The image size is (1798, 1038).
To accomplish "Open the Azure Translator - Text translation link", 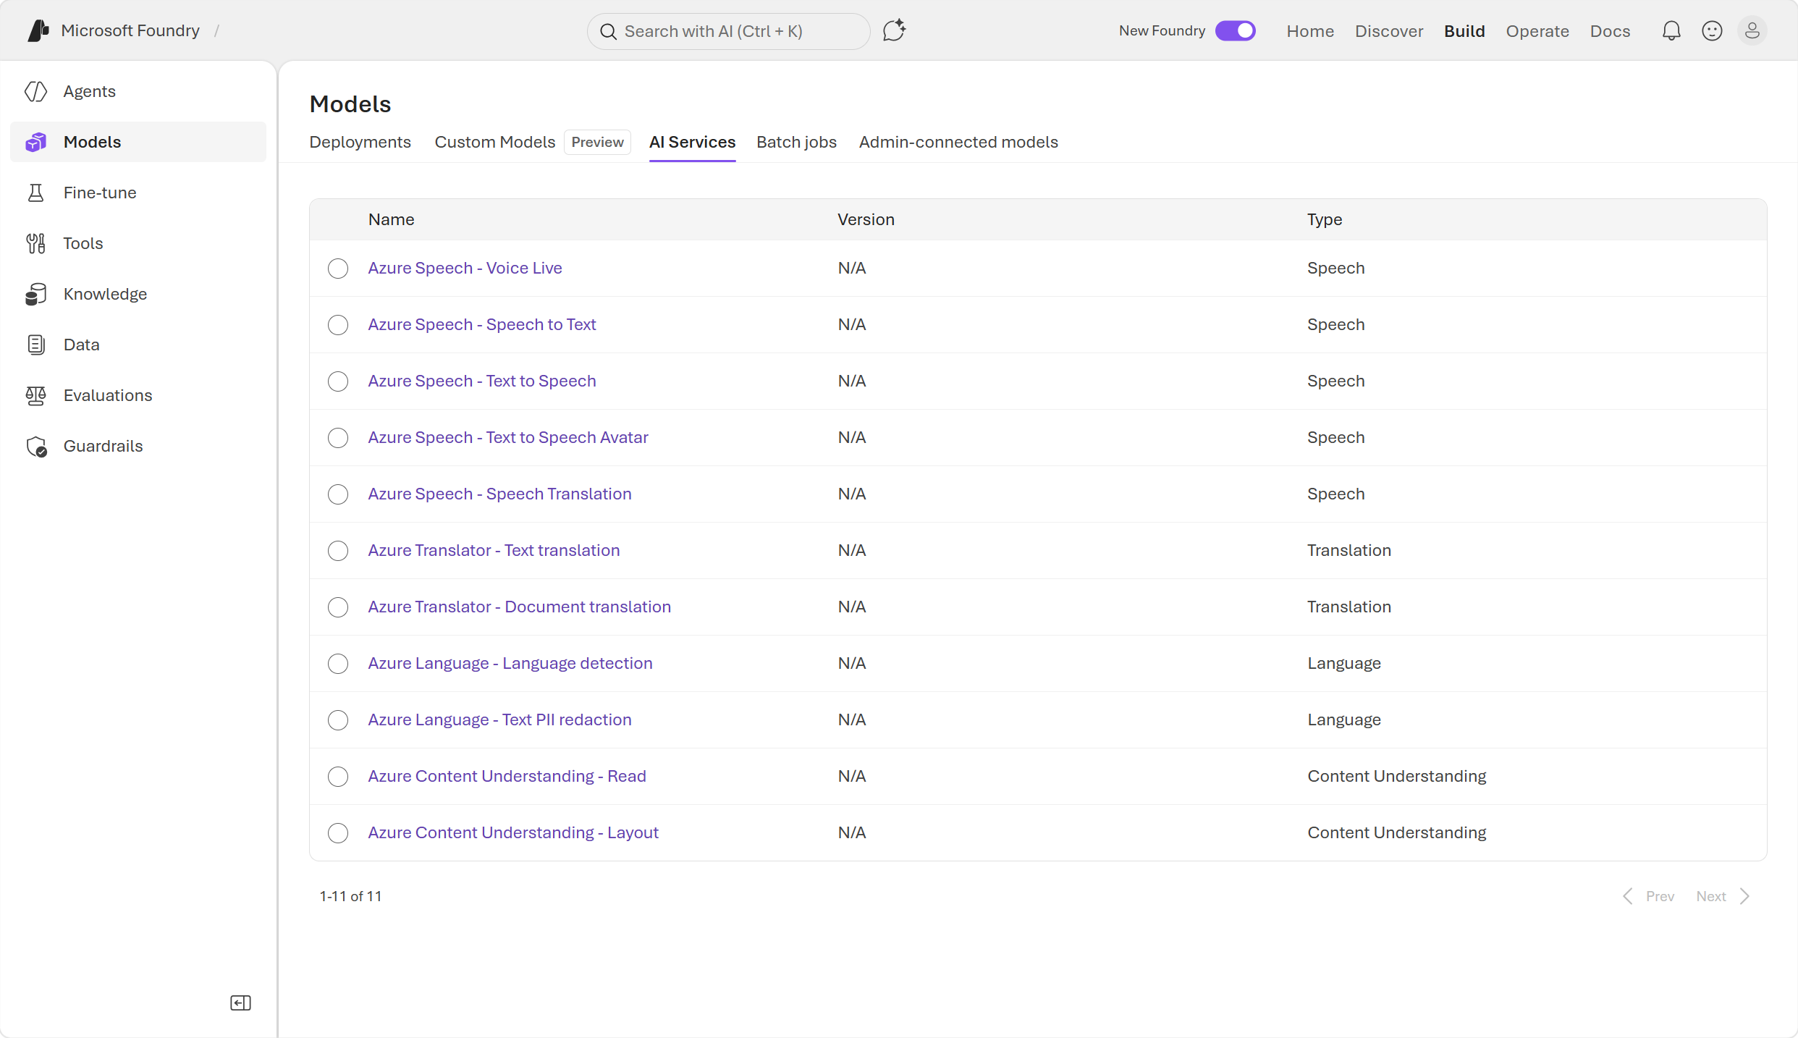I will coord(494,550).
